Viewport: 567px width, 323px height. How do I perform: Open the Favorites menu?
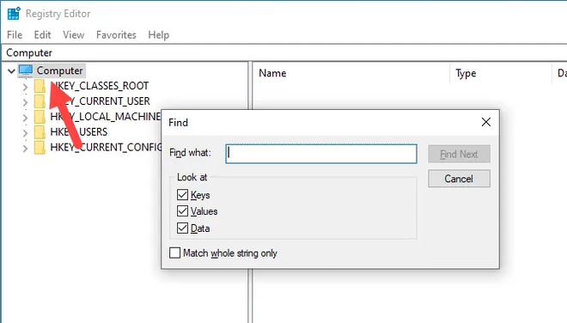click(x=116, y=34)
